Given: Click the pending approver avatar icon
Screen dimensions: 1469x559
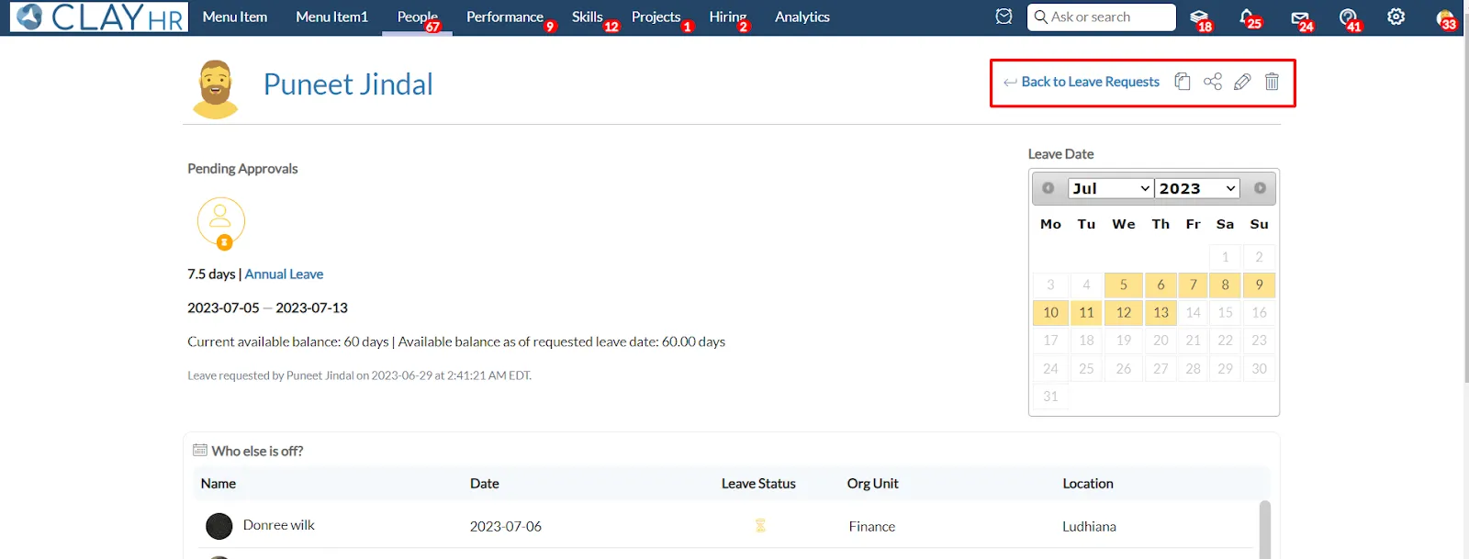Looking at the screenshot, I should 221,222.
